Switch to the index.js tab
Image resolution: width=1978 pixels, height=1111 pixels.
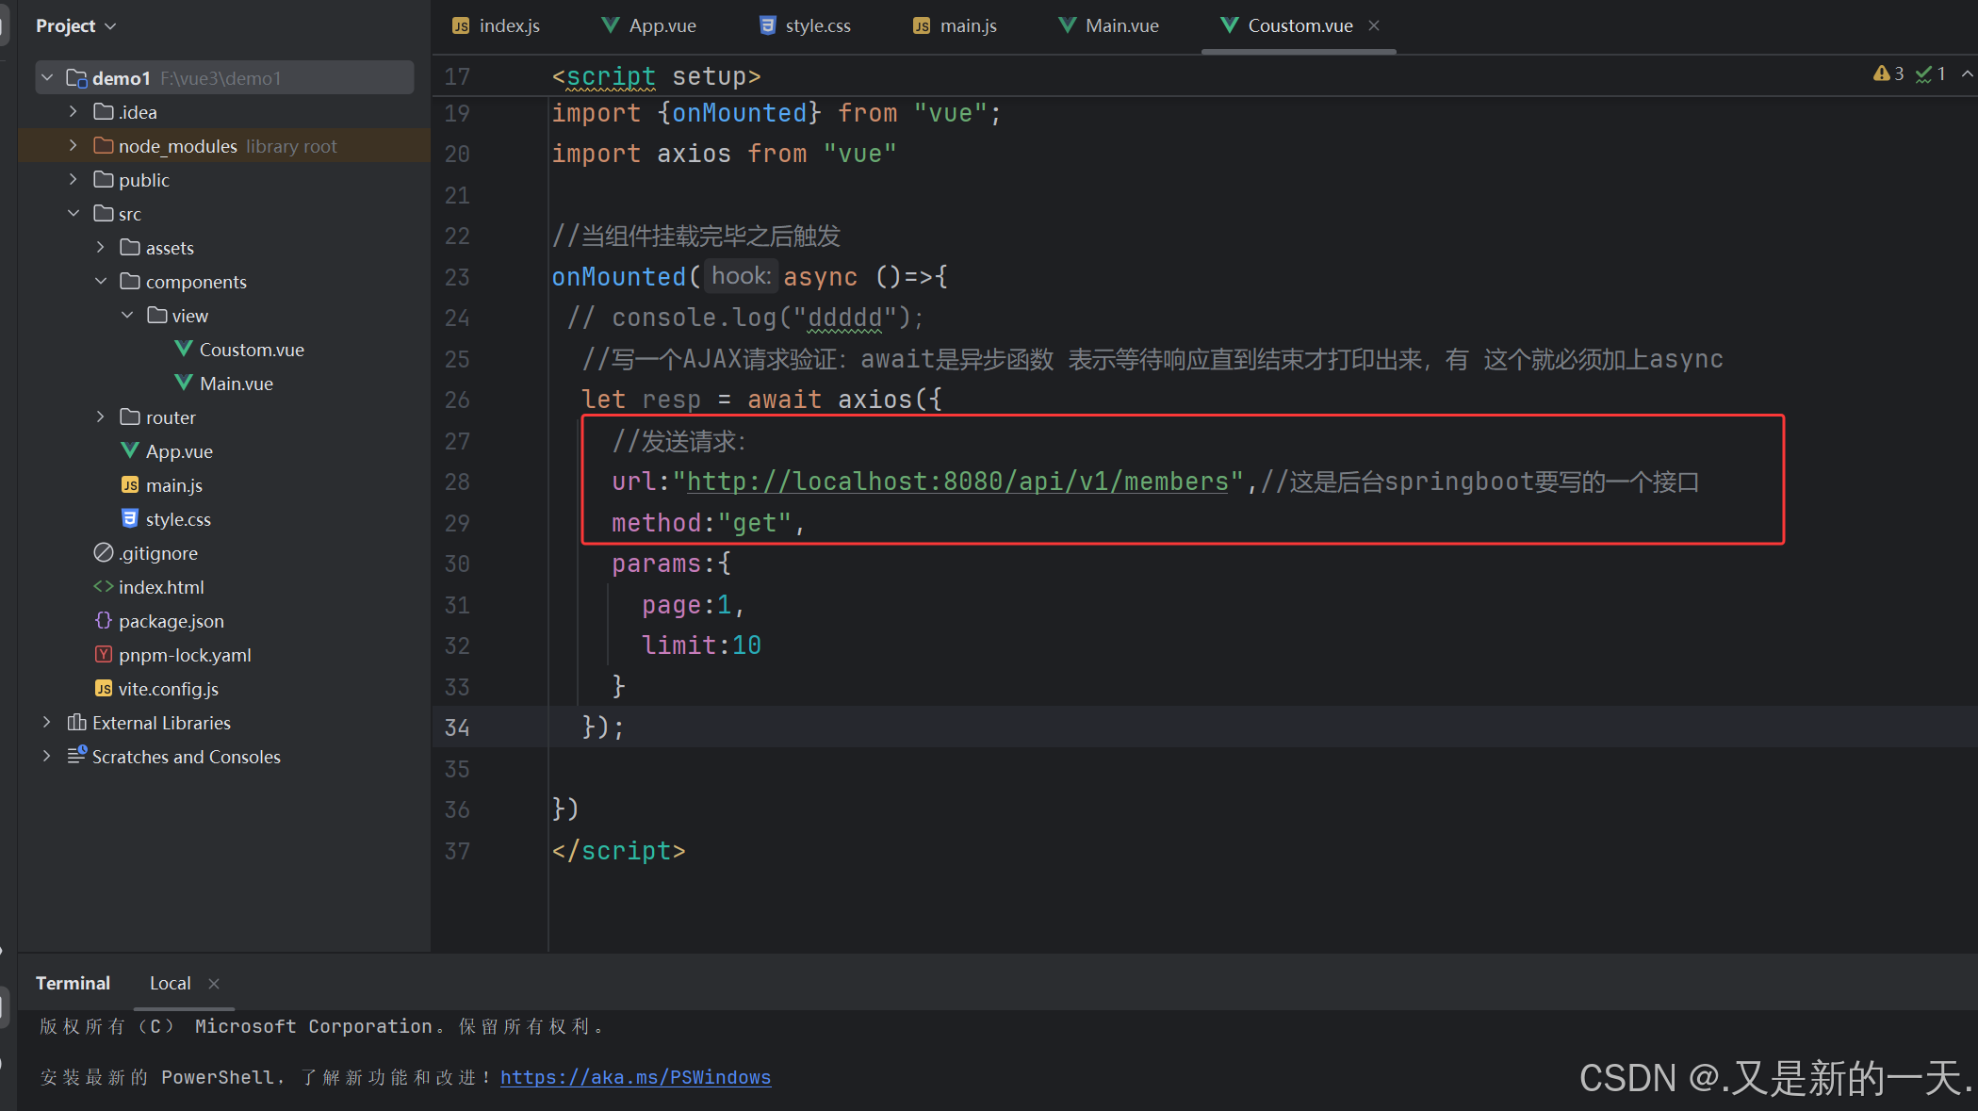(x=496, y=25)
